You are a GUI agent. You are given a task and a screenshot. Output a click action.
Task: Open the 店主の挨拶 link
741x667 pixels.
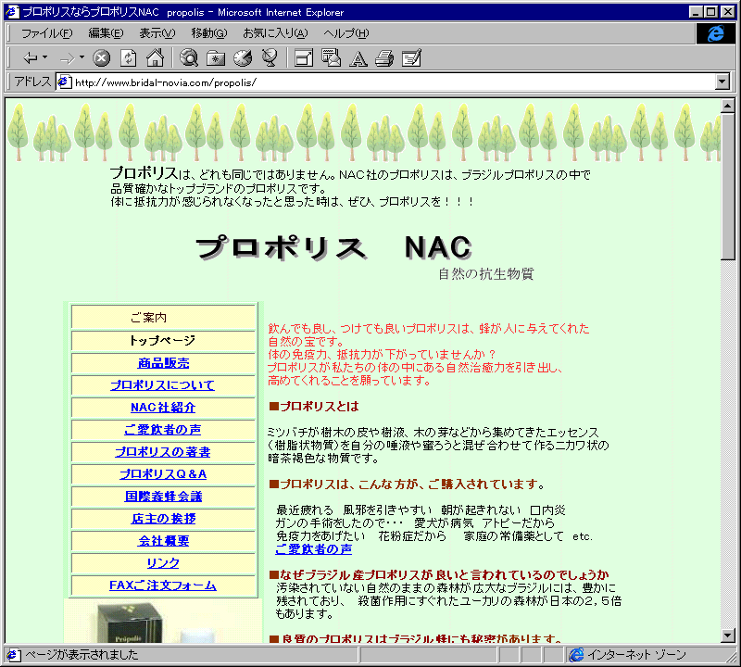164,519
